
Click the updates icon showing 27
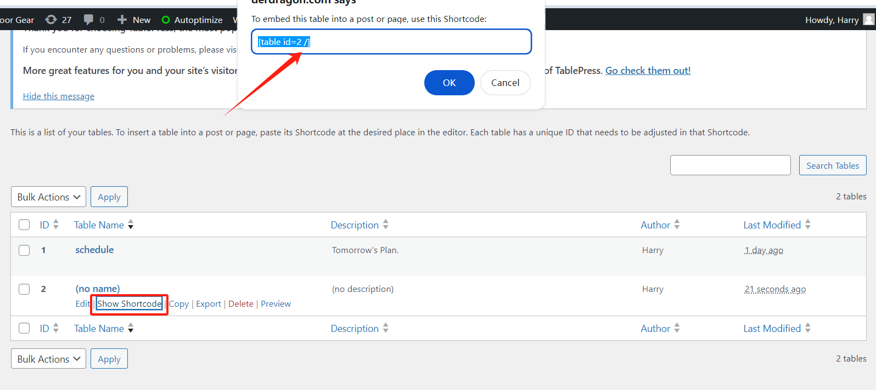[51, 20]
